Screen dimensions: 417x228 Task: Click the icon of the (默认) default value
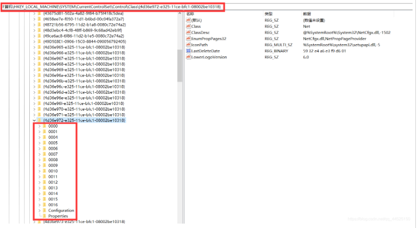click(x=188, y=20)
